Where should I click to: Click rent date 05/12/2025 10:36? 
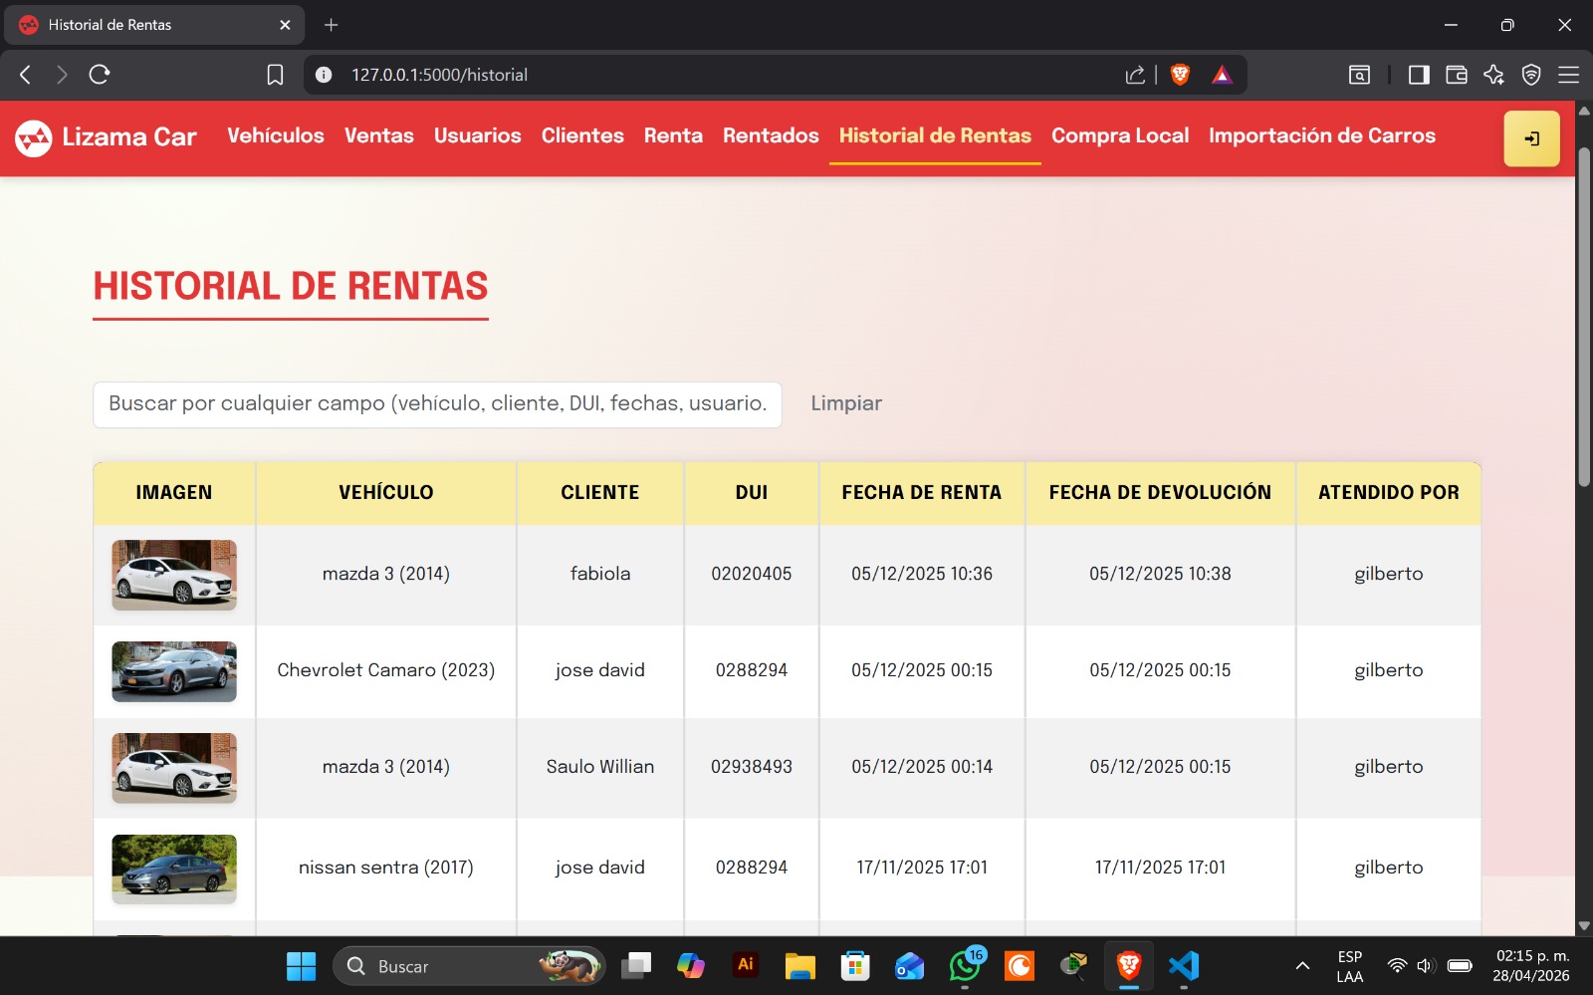pyautogui.click(x=922, y=574)
